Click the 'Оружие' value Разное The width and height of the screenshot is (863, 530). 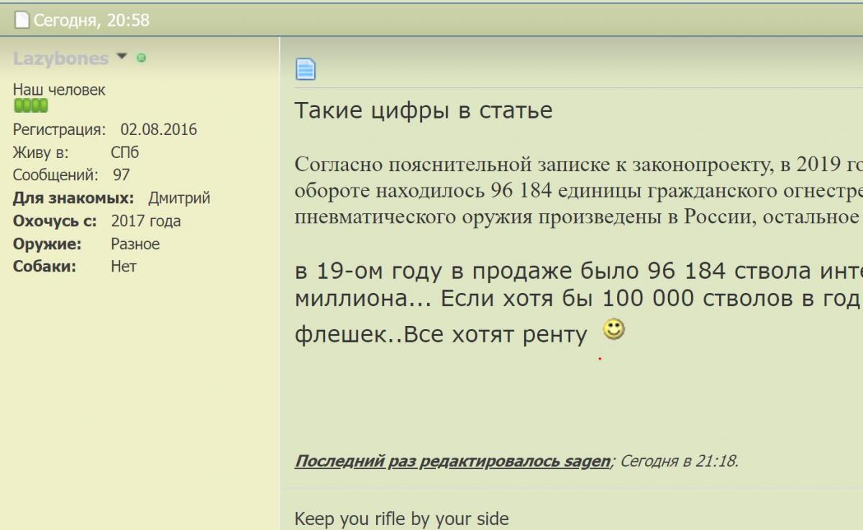135,244
